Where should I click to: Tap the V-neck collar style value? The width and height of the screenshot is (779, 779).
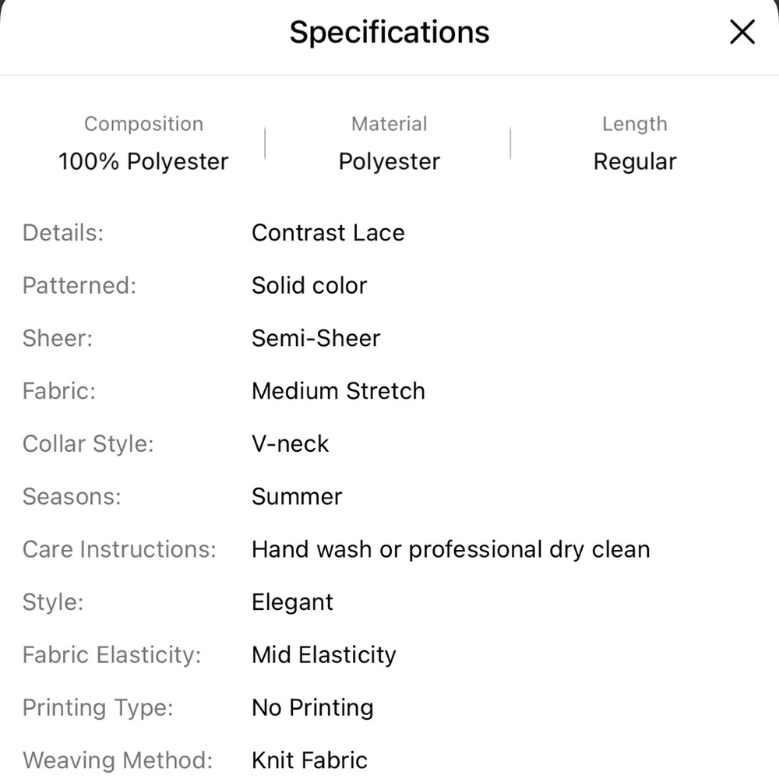coord(291,444)
